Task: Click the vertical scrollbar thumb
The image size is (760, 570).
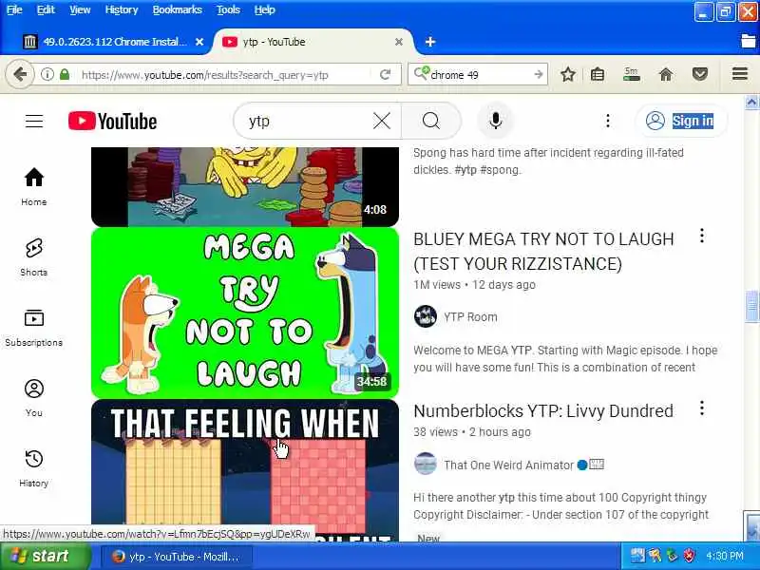Action: coord(751,306)
